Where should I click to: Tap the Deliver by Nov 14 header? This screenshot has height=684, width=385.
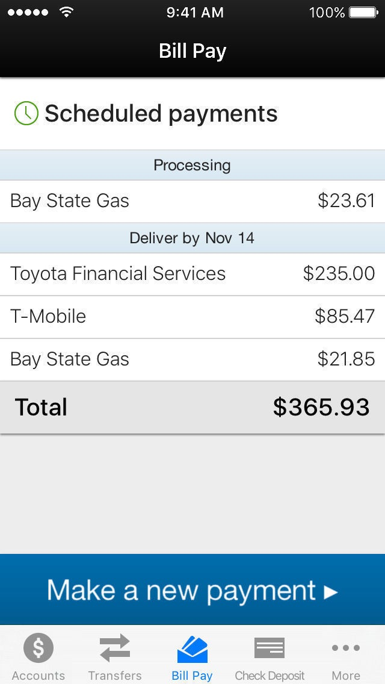192,238
